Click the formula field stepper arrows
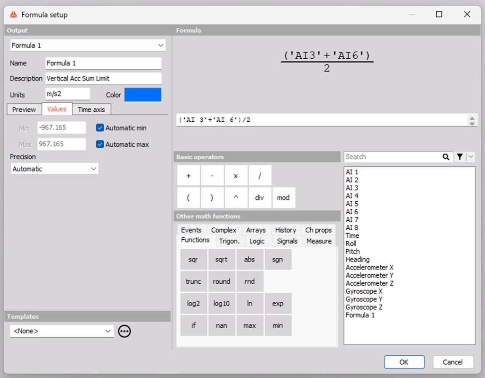Screen dimensions: 485x378 (x=472, y=120)
